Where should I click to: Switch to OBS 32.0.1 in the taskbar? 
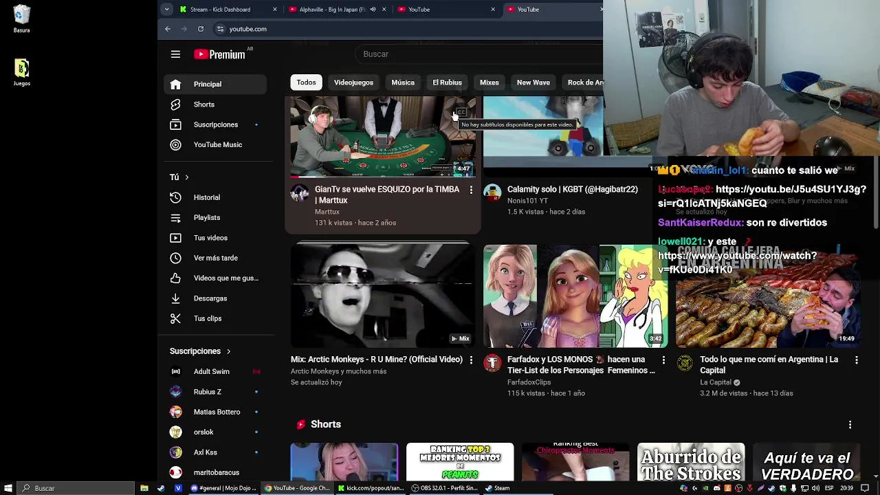(444, 488)
